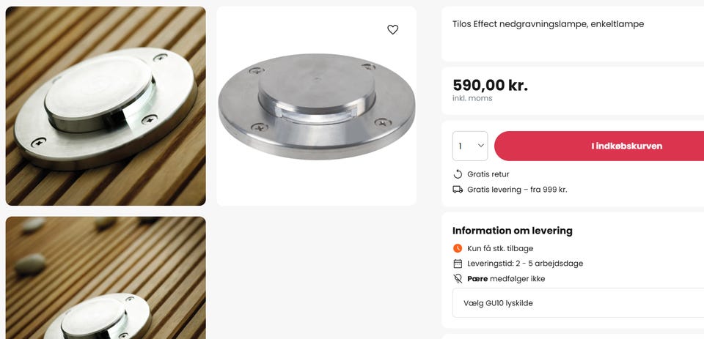The image size is (704, 339).
Task: Click the crossed-out bulb icon
Action: [458, 279]
